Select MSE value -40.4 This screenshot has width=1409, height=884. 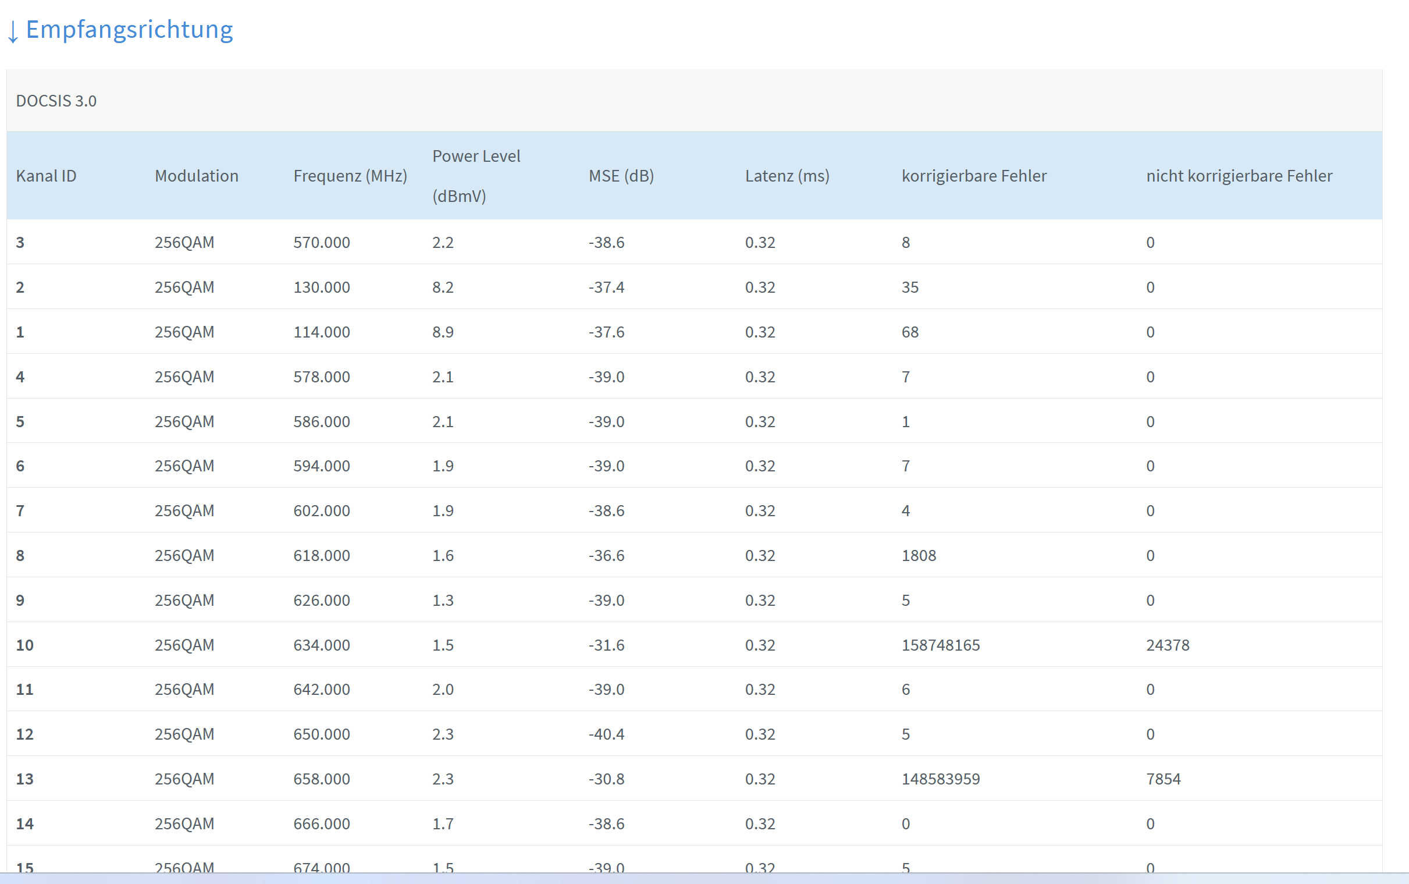[x=606, y=734]
